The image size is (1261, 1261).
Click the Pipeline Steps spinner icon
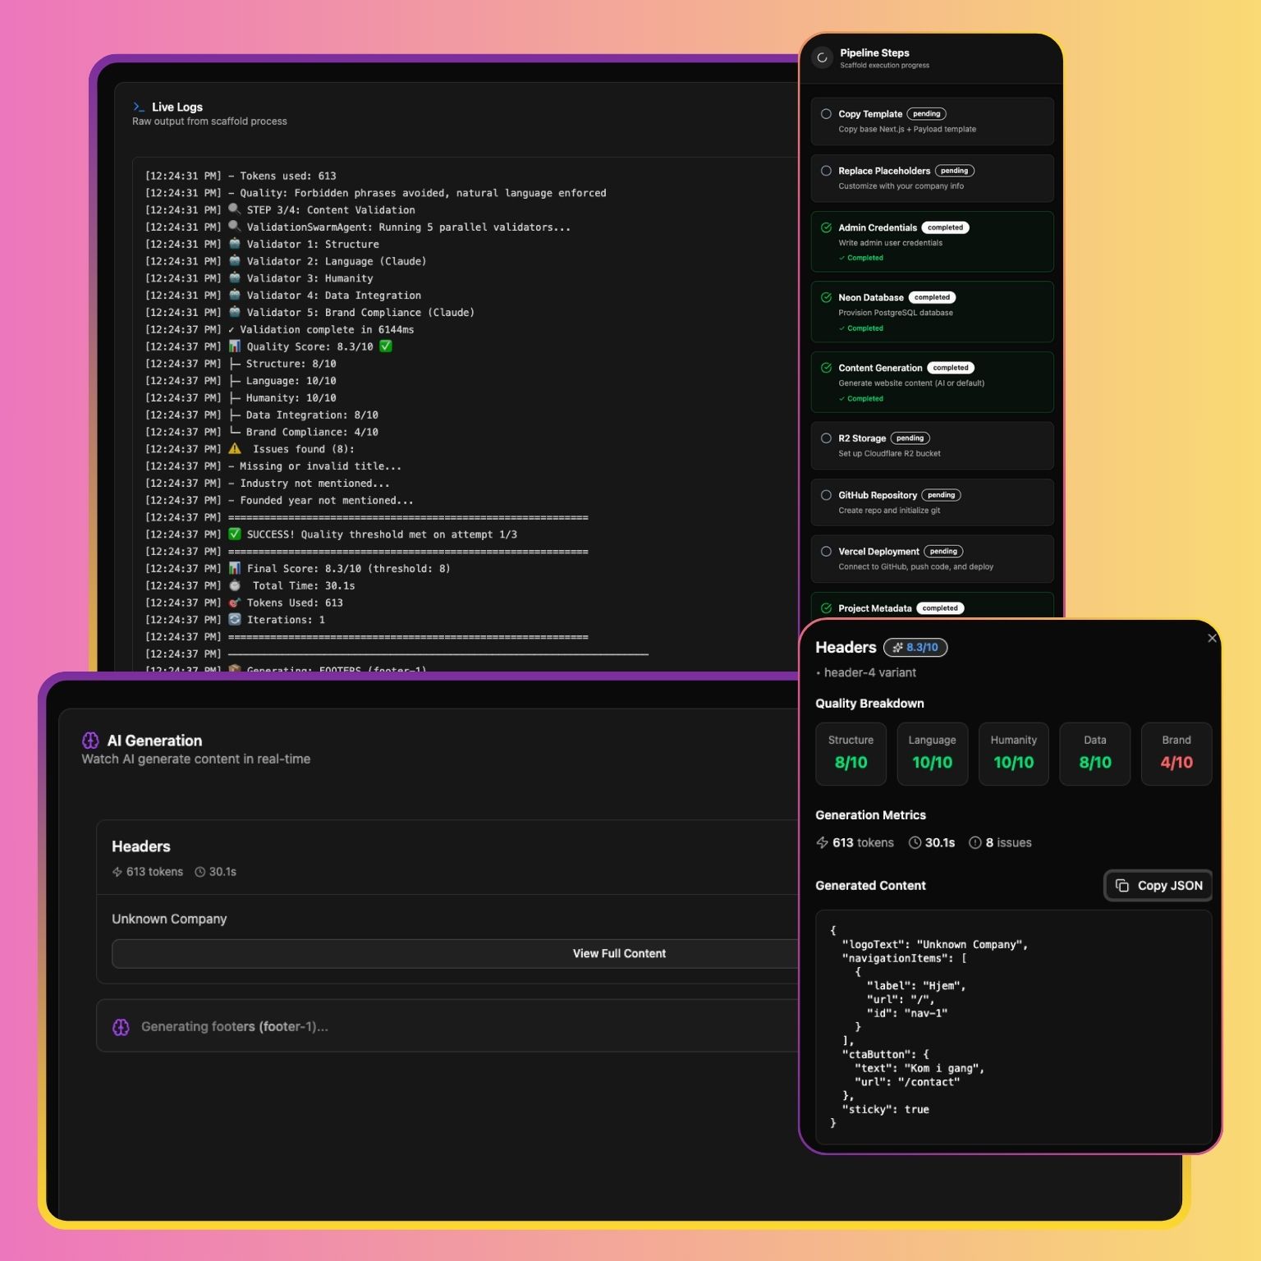(822, 57)
